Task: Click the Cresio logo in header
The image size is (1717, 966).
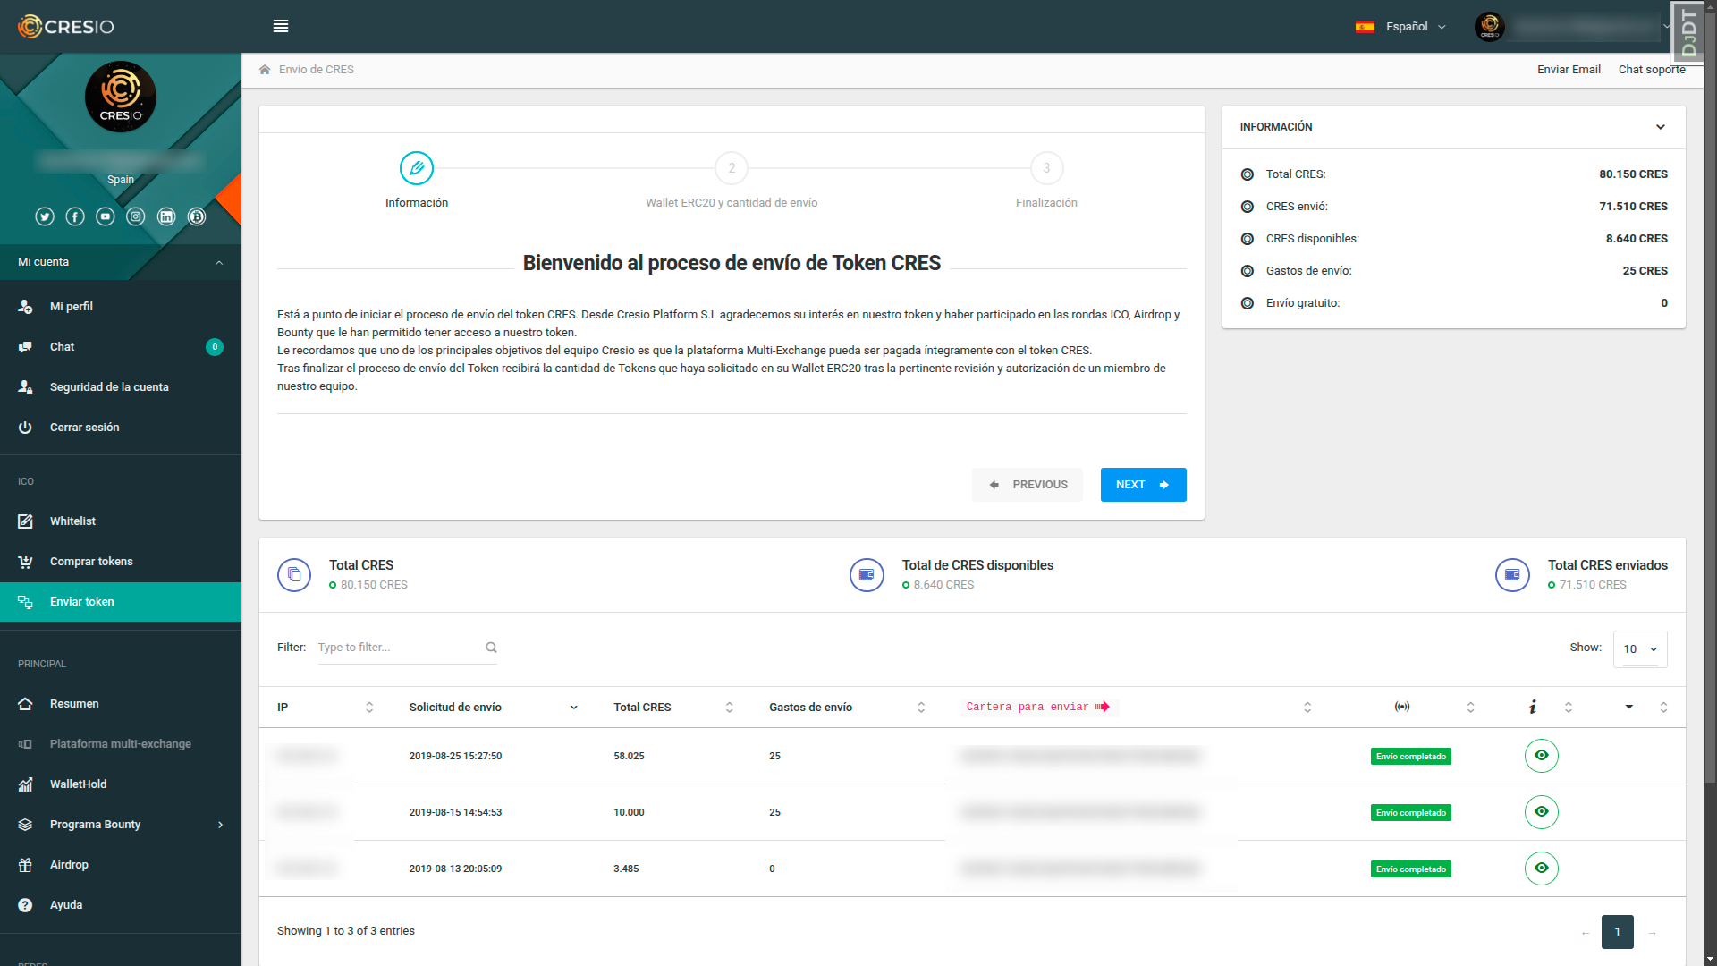Action: [66, 26]
